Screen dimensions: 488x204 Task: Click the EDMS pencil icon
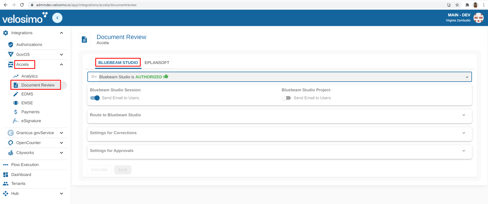coord(16,94)
